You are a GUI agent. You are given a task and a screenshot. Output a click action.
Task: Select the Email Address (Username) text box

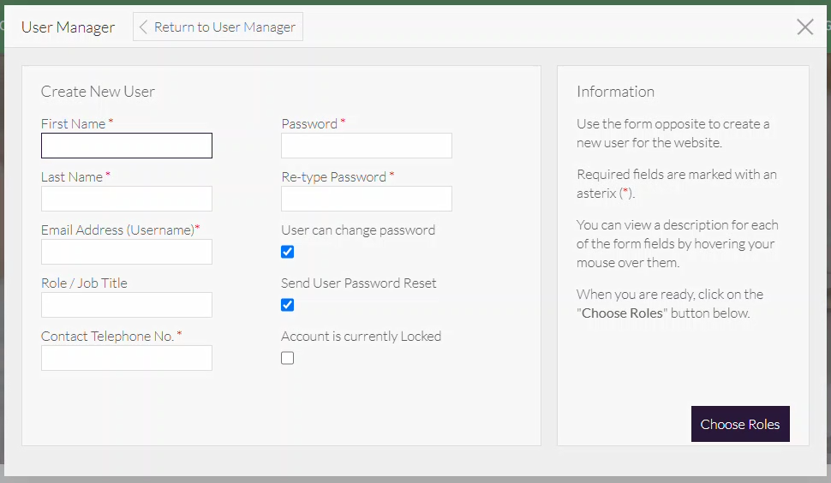127,252
